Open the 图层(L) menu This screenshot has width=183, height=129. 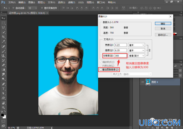(42, 2)
